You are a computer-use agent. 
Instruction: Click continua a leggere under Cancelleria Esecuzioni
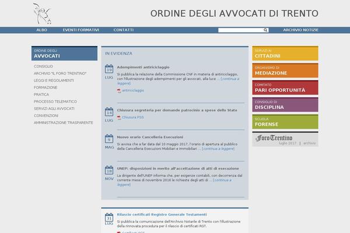218,149
